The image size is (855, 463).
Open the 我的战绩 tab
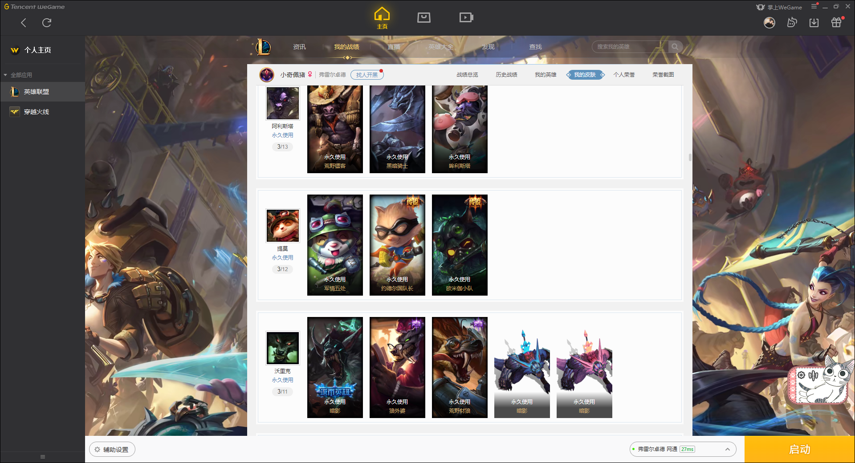[346, 47]
